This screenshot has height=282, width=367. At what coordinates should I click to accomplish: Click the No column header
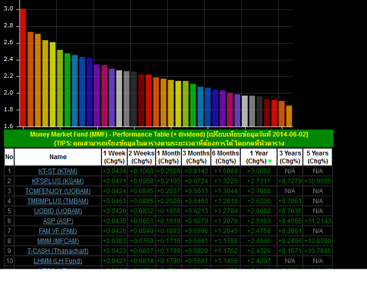(x=9, y=157)
